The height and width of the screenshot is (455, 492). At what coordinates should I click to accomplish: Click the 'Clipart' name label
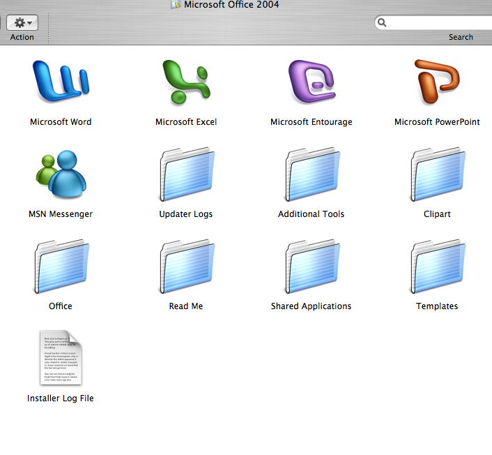point(437,214)
